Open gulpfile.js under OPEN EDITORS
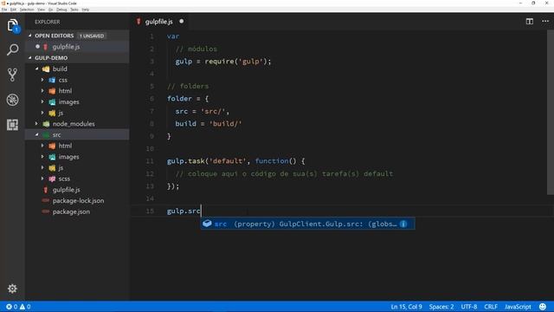Image resolution: width=554 pixels, height=312 pixels. pyautogui.click(x=77, y=47)
